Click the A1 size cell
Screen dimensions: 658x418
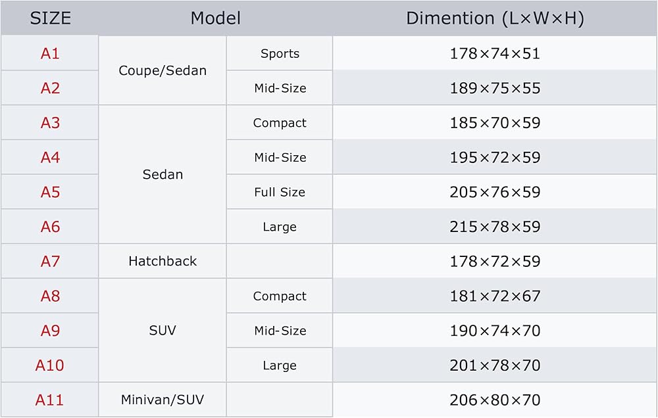[49, 53]
